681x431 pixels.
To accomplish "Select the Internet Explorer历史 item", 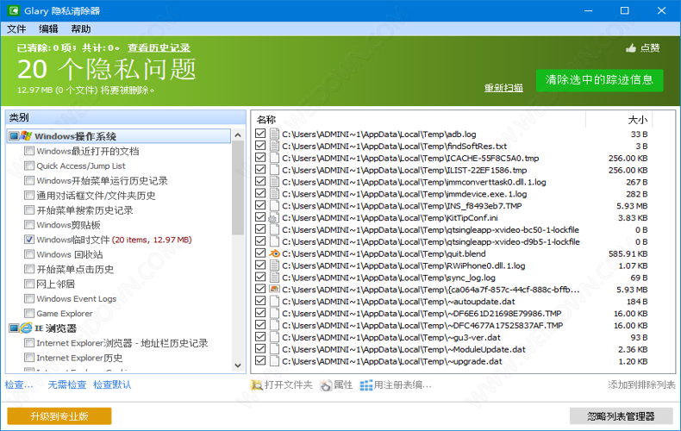I will click(x=79, y=358).
